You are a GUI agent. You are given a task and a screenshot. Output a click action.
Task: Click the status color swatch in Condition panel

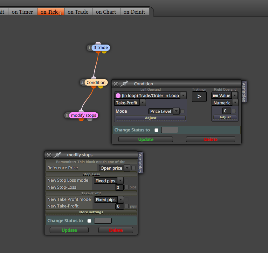click(x=170, y=130)
